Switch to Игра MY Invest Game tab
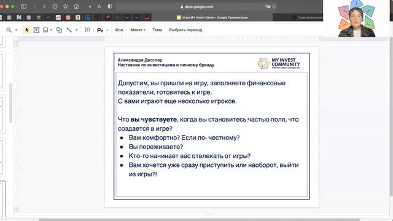The width and height of the screenshot is (393, 221). pos(212,18)
